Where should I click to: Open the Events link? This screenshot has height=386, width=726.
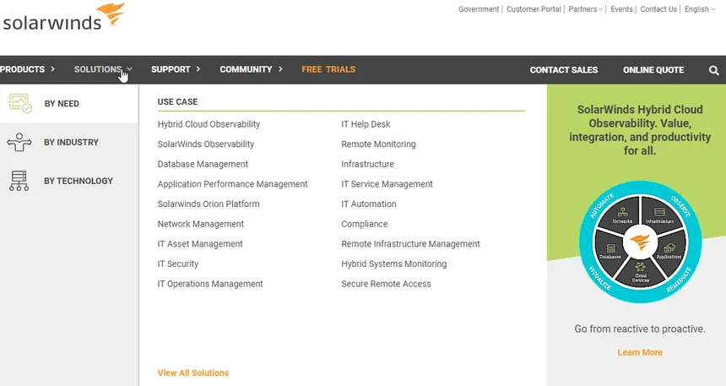tap(621, 9)
